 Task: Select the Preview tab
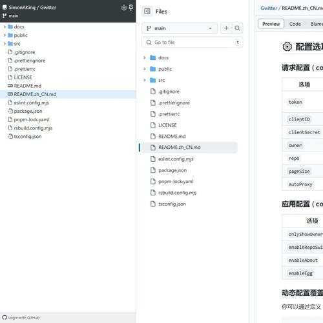pyautogui.click(x=271, y=24)
